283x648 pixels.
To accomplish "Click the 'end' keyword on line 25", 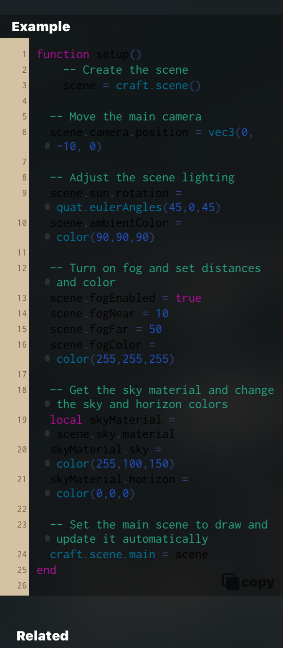I will (x=47, y=570).
